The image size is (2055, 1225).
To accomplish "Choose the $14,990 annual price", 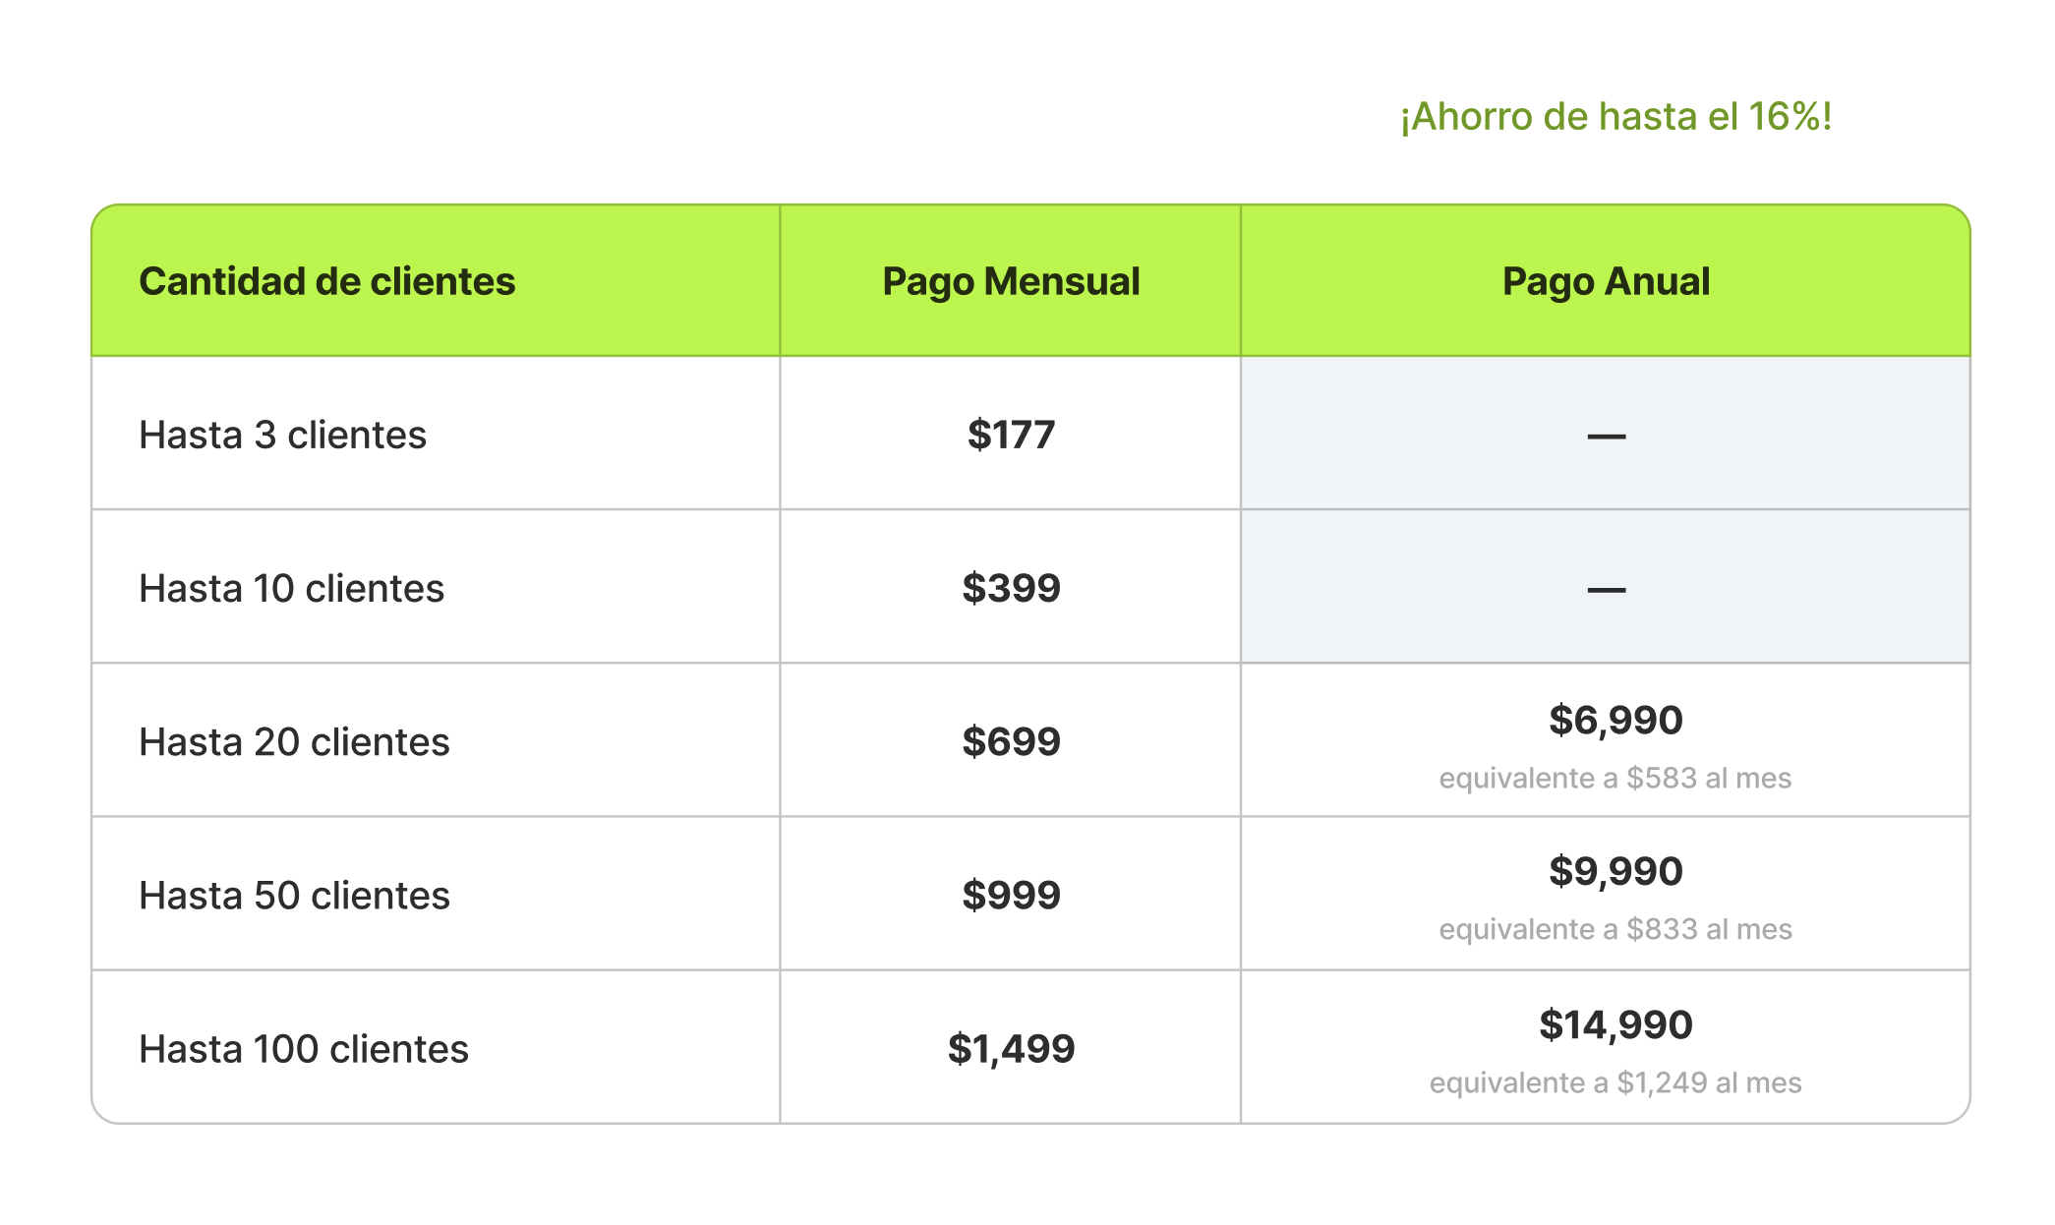I will (x=1615, y=1025).
